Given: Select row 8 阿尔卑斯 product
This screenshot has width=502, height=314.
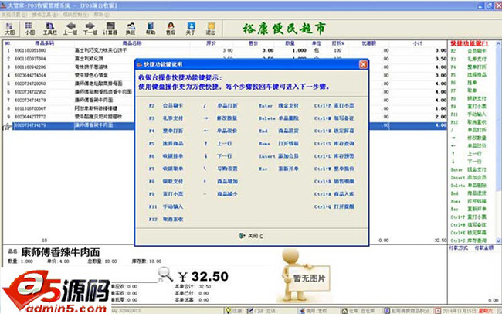Looking at the screenshot, I should (x=96, y=108).
